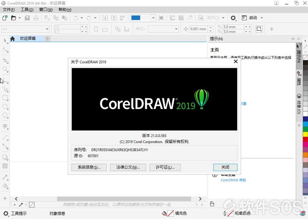Click the 工具提示 gear in status bar

(6, 213)
